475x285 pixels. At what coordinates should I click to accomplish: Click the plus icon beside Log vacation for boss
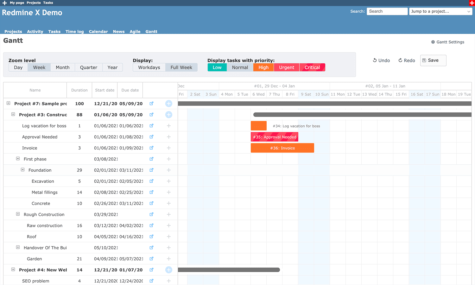point(169,126)
